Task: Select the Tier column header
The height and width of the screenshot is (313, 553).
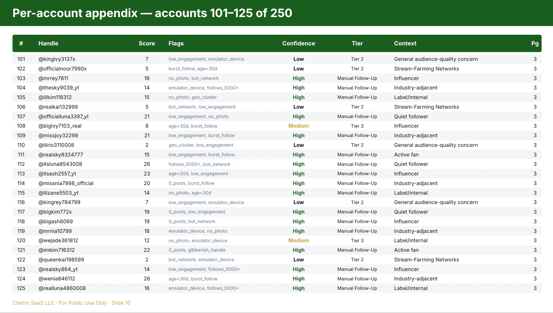Action: (357, 43)
